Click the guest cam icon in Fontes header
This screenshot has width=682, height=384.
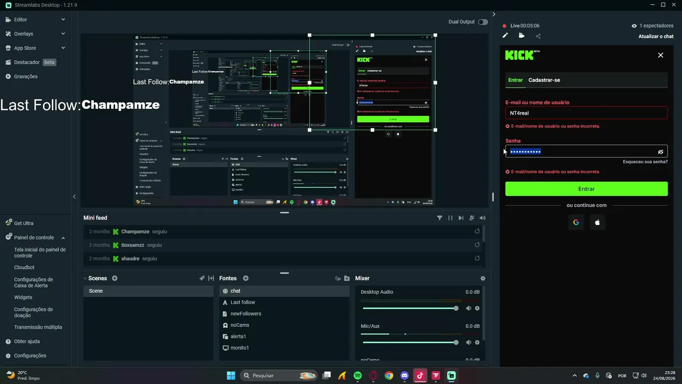click(x=337, y=278)
